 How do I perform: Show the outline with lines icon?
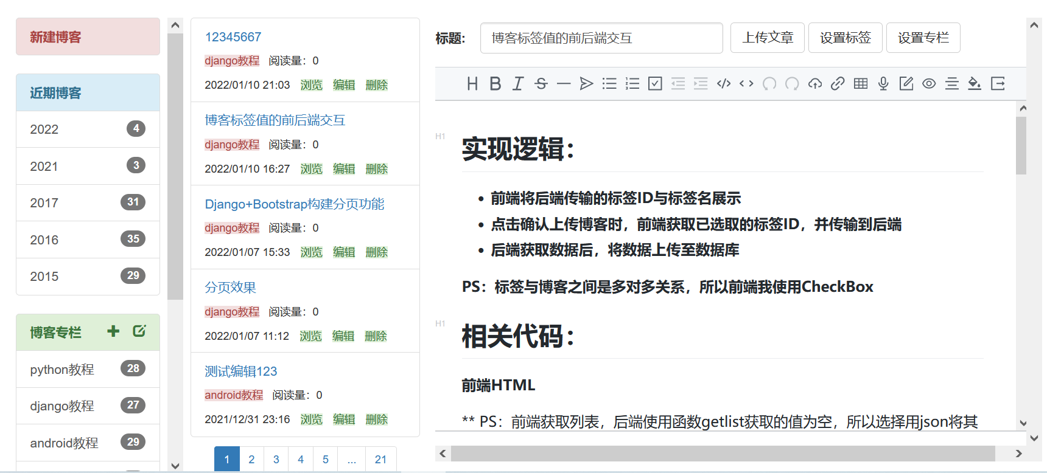tap(952, 84)
